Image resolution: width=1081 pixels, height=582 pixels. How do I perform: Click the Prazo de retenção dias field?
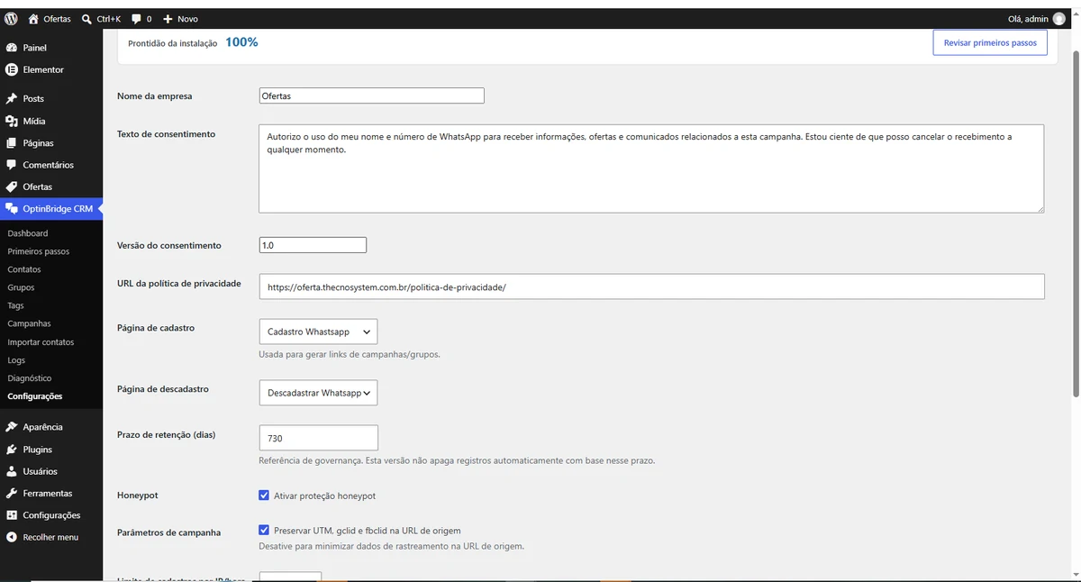pos(318,438)
